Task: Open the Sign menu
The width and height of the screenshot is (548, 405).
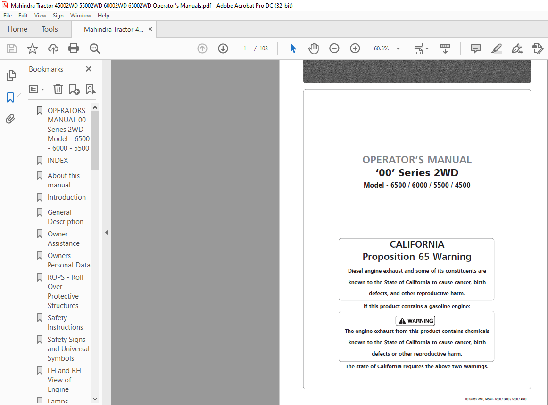Action: pyautogui.click(x=58, y=16)
